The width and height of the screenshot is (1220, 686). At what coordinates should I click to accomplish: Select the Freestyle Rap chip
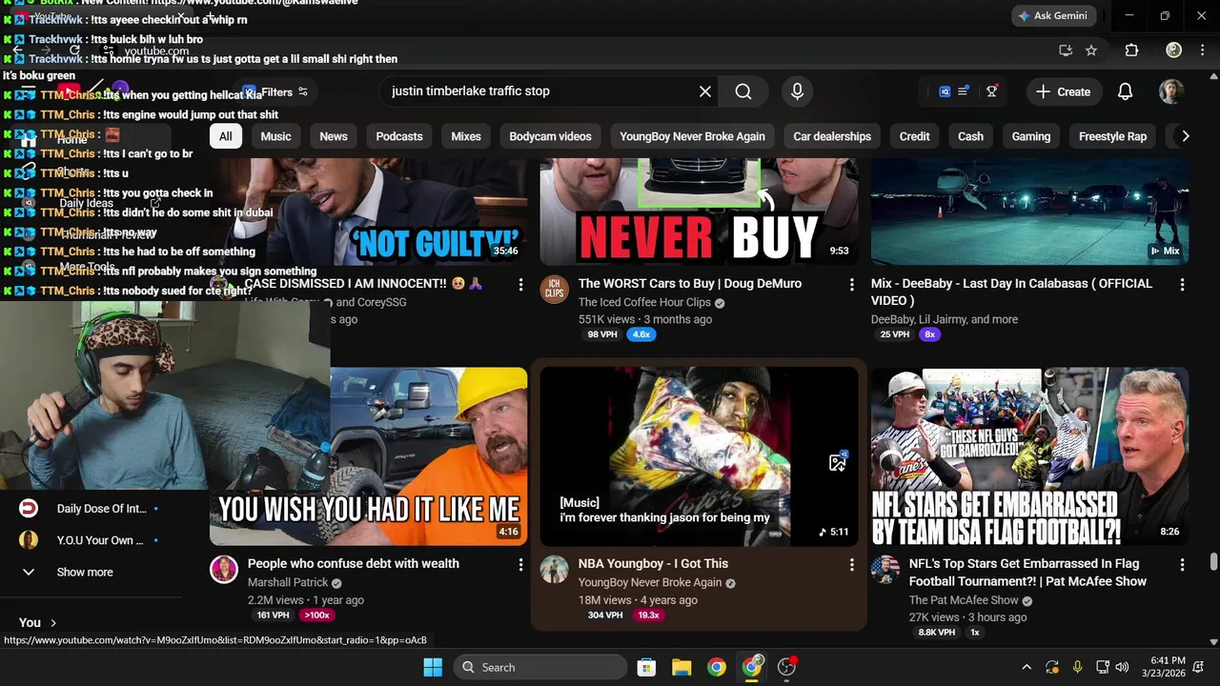(1112, 136)
